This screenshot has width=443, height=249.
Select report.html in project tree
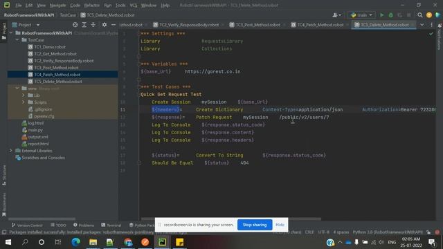click(38, 144)
